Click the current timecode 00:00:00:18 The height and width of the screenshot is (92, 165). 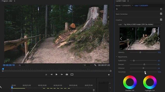click(9, 65)
